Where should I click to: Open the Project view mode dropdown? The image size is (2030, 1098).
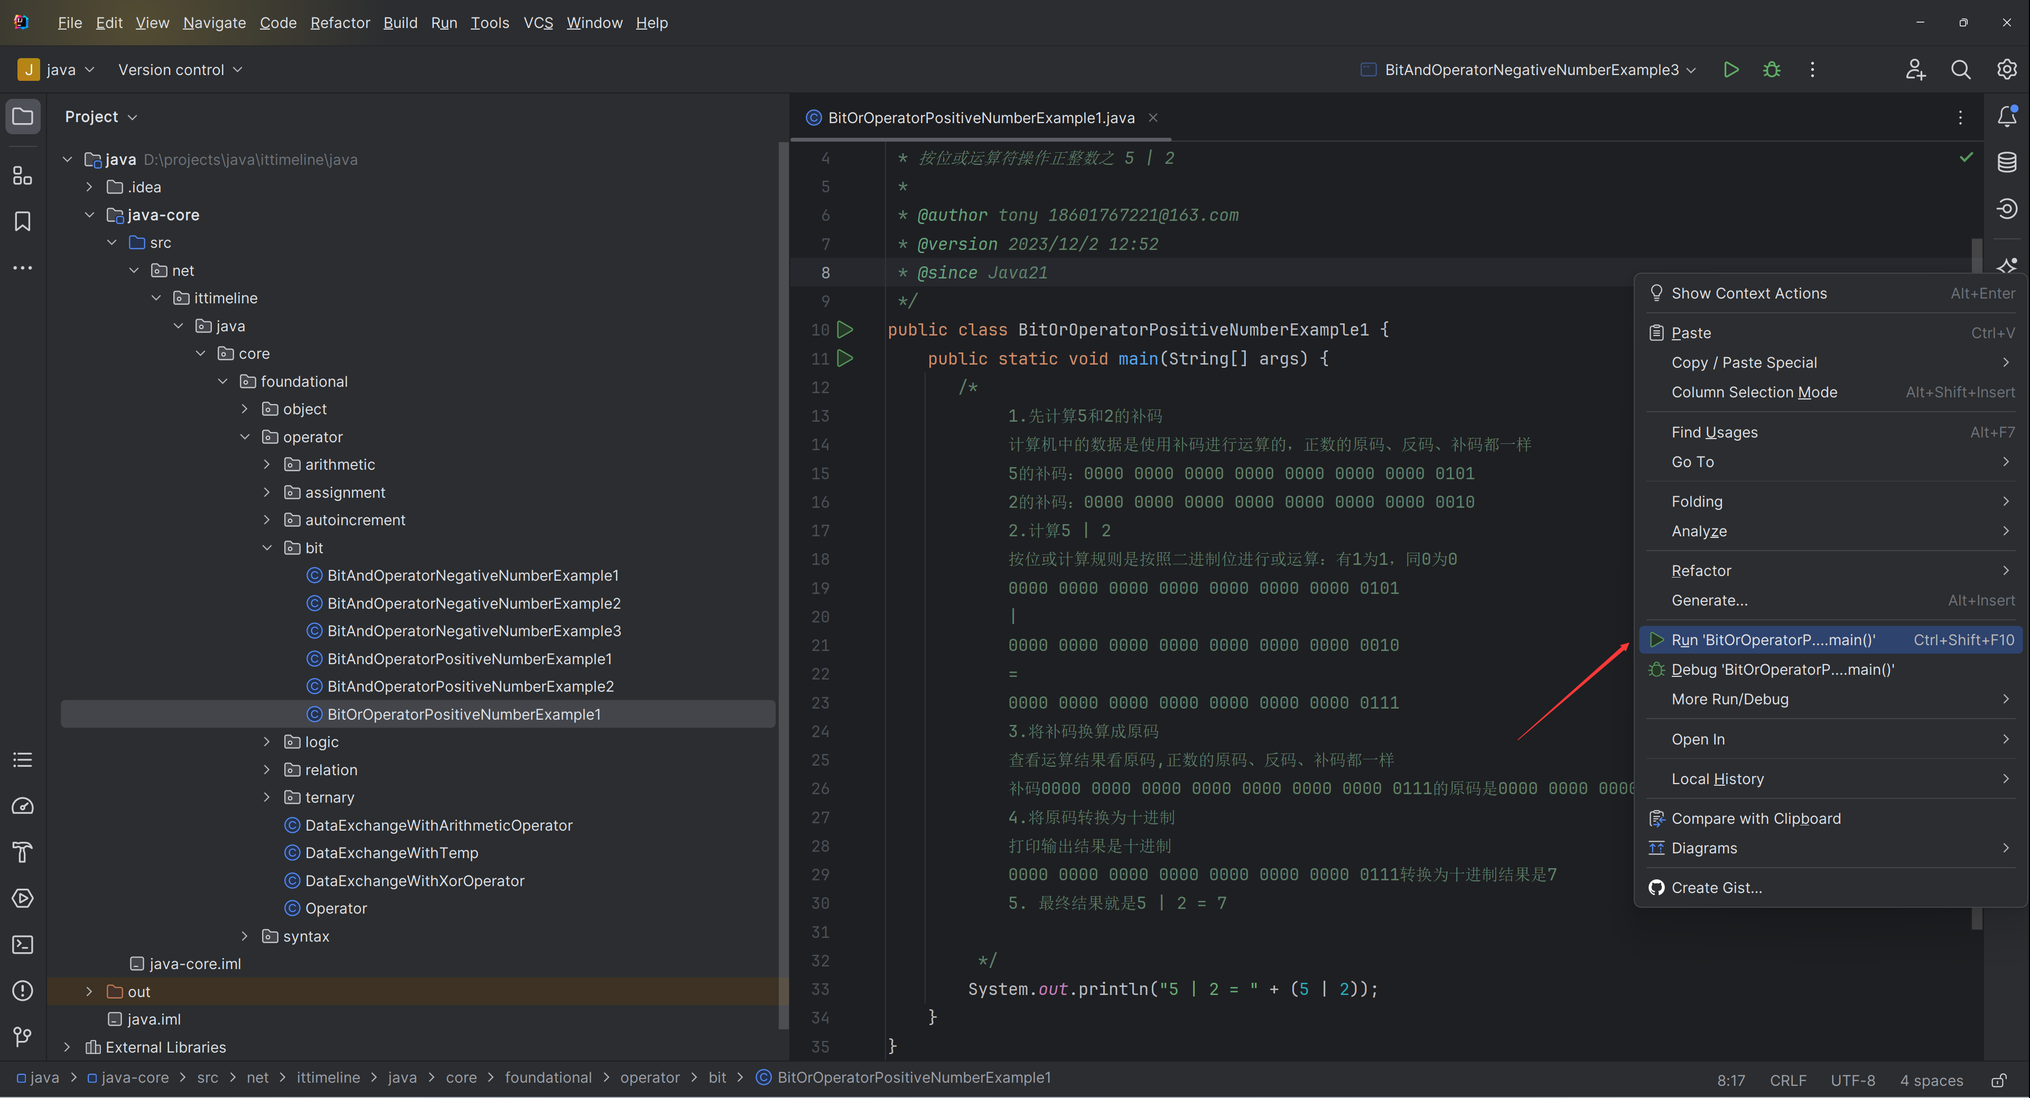(x=101, y=117)
